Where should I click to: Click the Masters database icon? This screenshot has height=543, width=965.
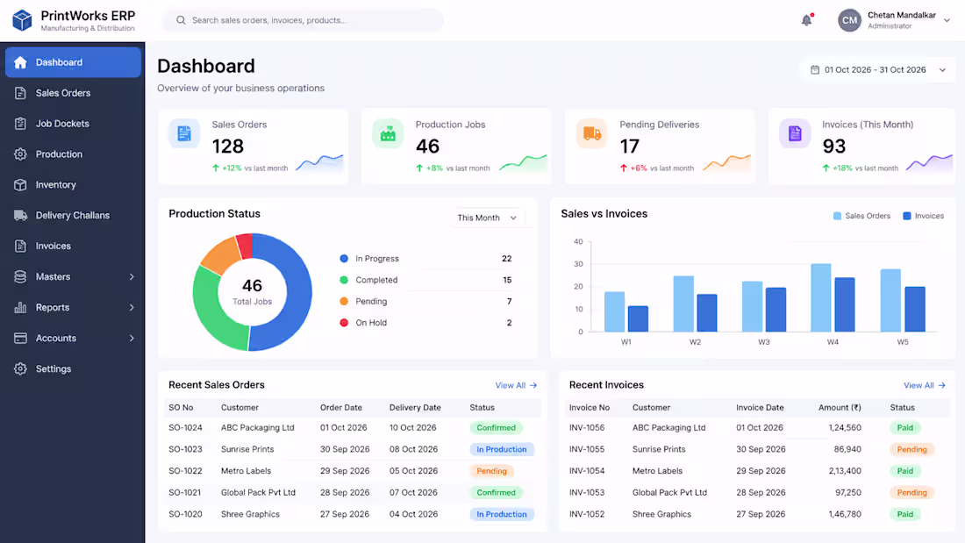[x=20, y=276]
